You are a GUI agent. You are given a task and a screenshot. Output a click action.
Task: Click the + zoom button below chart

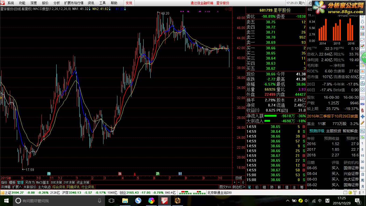coord(234,182)
